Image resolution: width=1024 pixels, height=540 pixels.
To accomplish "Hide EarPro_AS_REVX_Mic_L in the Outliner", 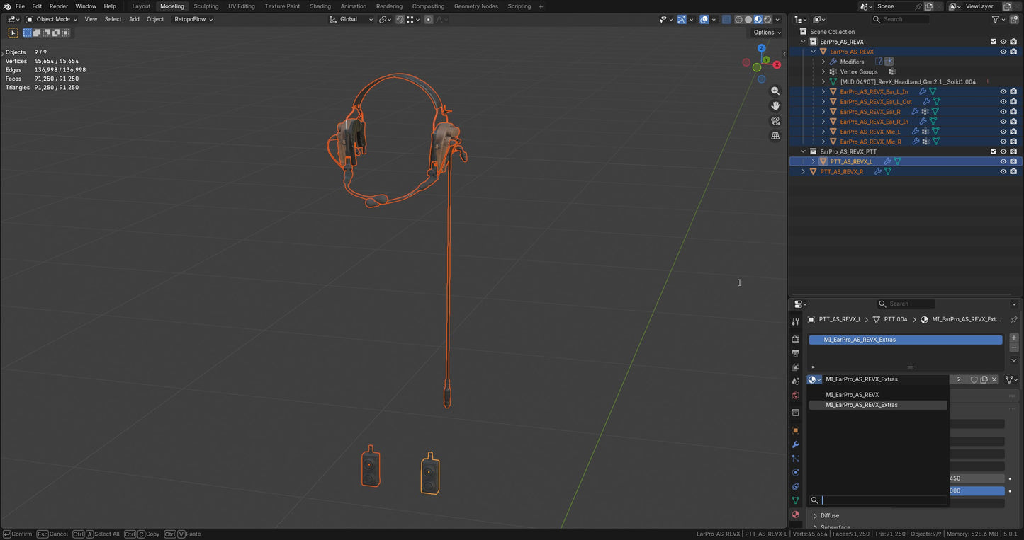I will [x=1002, y=131].
